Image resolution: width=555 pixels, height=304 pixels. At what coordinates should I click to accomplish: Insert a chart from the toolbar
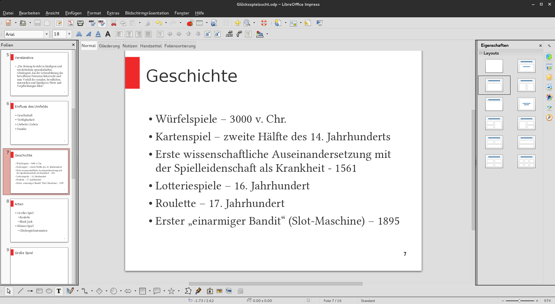[x=190, y=23]
